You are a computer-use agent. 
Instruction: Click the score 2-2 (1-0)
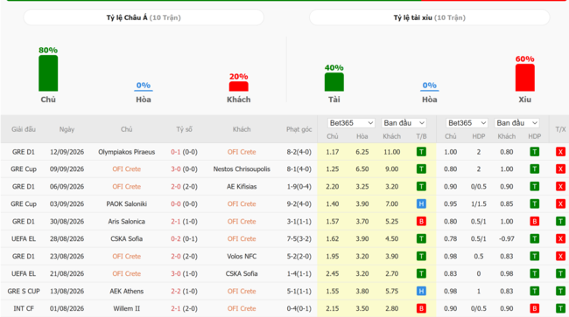pyautogui.click(x=185, y=291)
